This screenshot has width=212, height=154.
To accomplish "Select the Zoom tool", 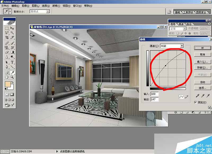I will (12, 77).
